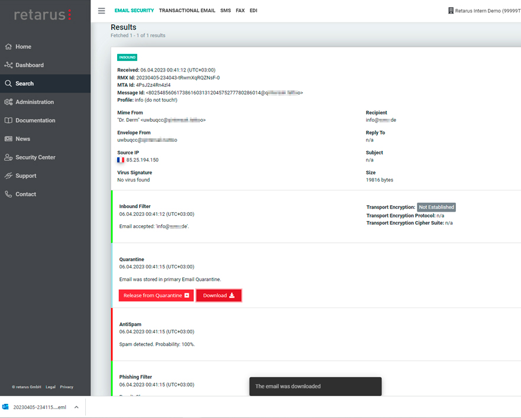Click the Envelope From uwbuqcc address

147,140
